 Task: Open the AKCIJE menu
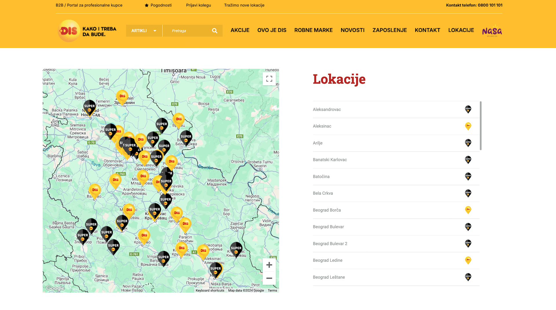(240, 30)
